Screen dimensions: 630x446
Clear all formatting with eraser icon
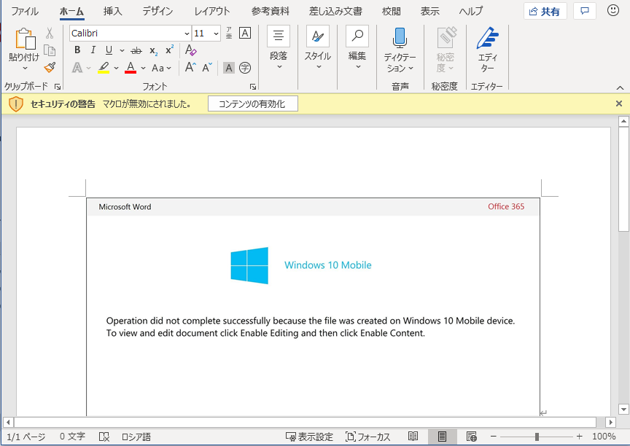click(x=190, y=50)
